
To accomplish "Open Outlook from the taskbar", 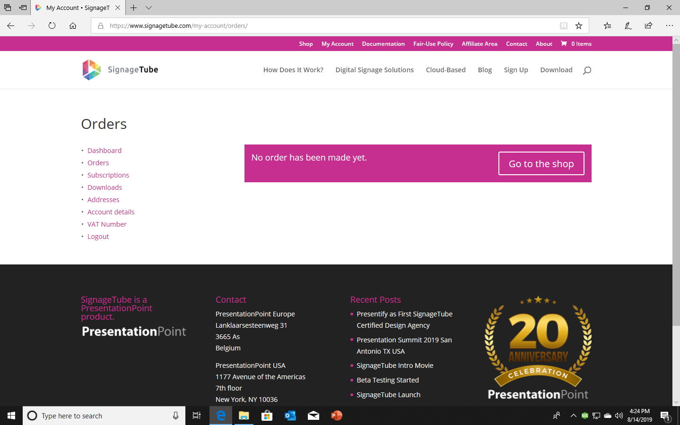I will coord(290,416).
